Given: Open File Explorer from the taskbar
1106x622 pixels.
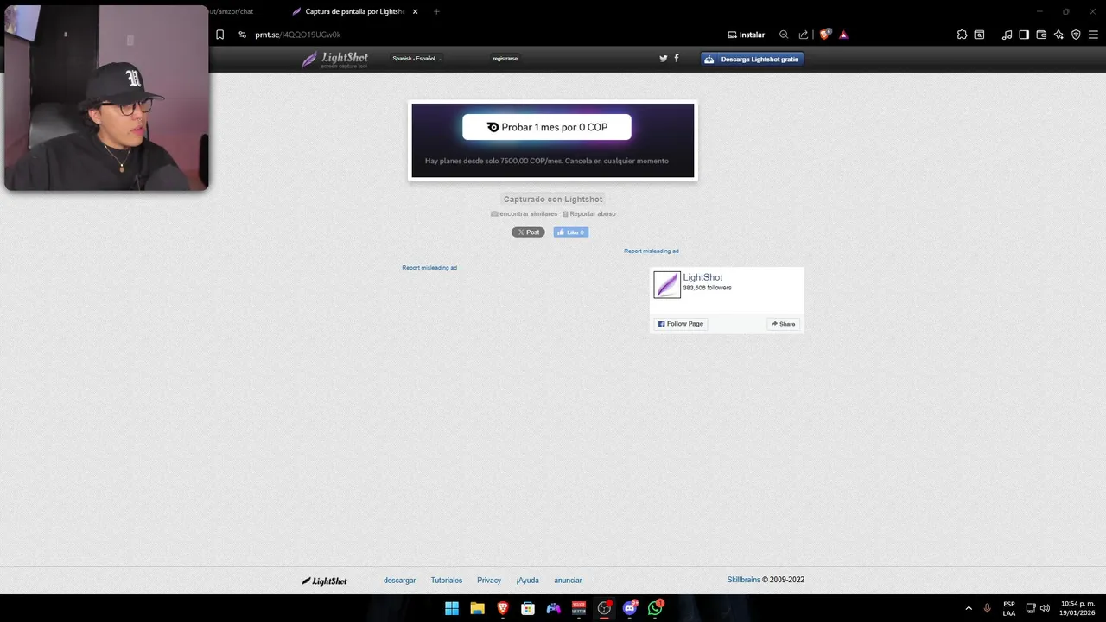Looking at the screenshot, I should (x=477, y=608).
